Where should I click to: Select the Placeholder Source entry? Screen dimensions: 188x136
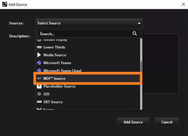pyautogui.click(x=88, y=86)
